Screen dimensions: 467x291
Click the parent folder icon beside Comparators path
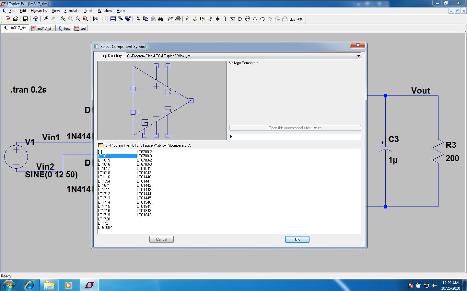pyautogui.click(x=101, y=145)
